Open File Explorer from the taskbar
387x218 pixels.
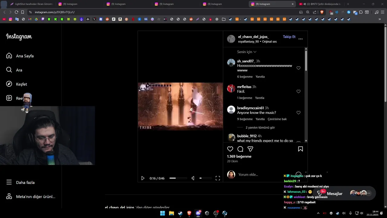171,213
